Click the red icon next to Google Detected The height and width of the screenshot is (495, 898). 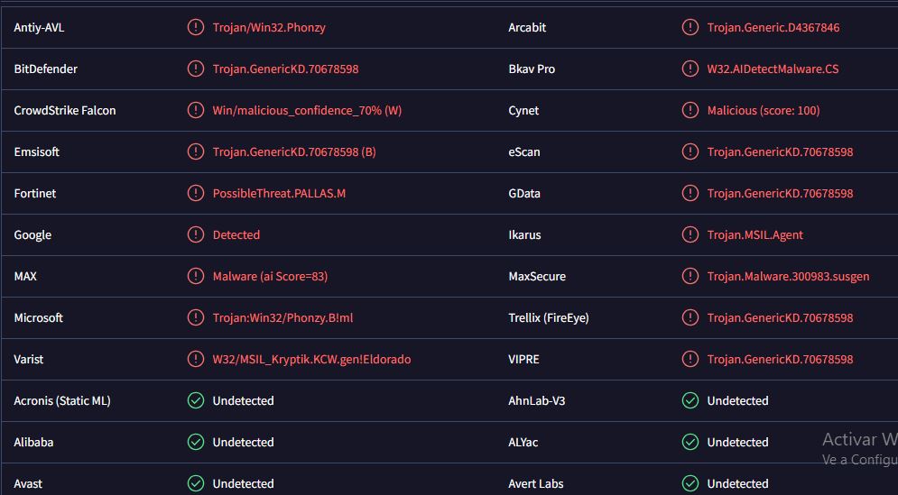tap(195, 234)
